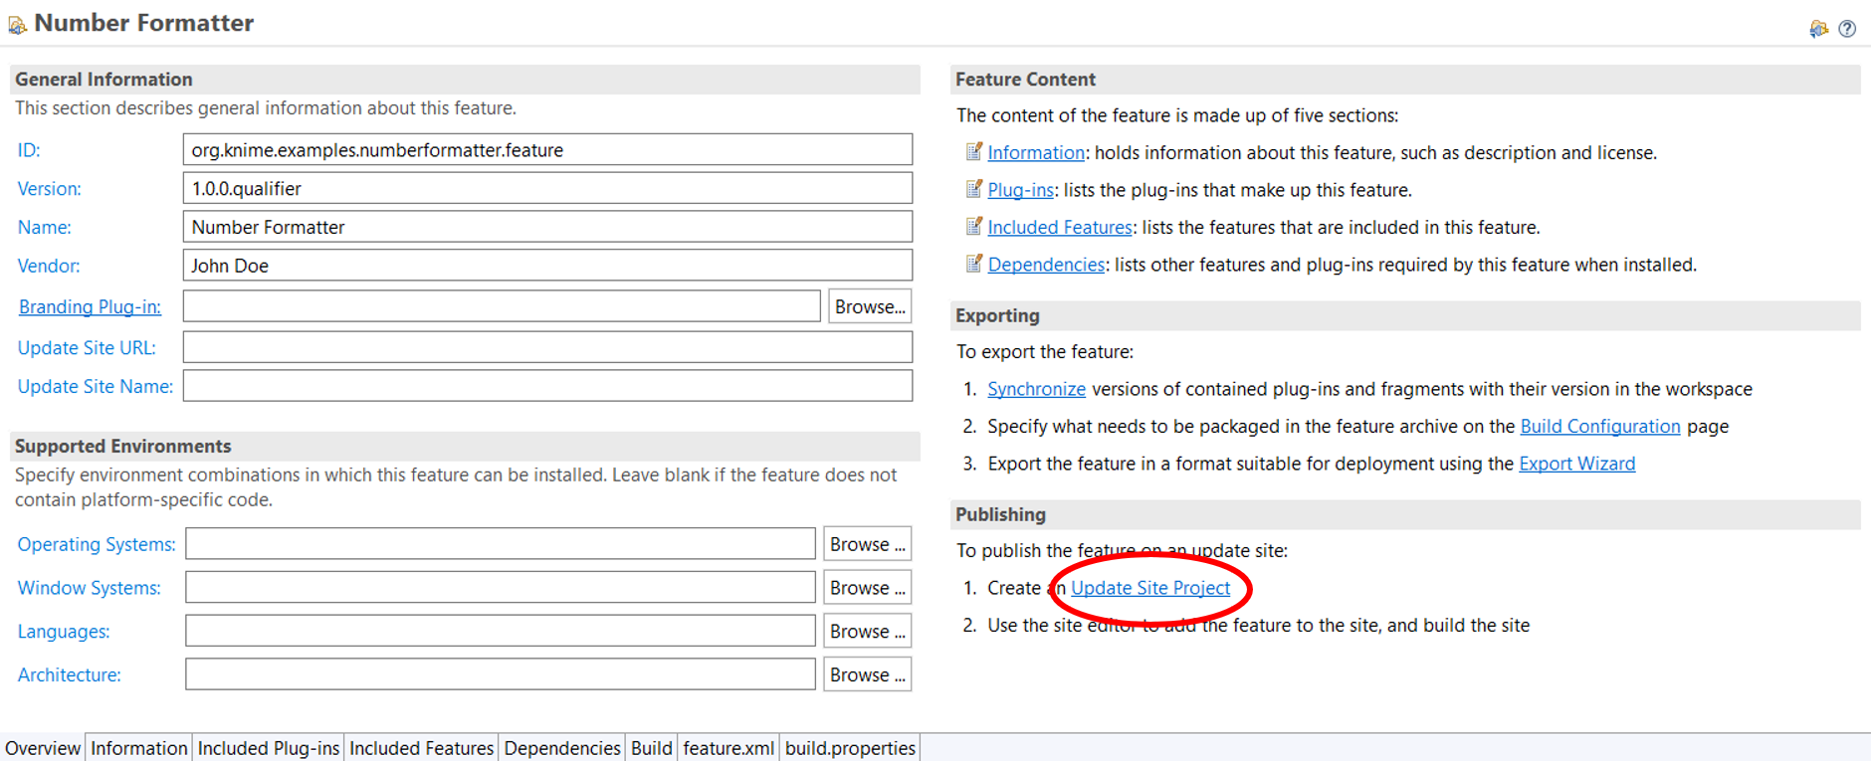Launch the Export Wizard link
The height and width of the screenshot is (761, 1871).
1576,464
